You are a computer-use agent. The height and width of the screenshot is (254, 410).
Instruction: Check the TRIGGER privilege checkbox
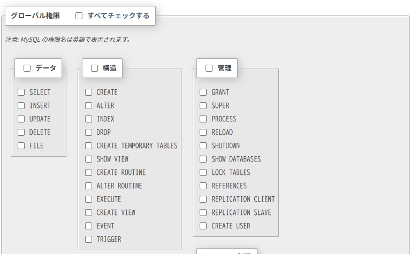tap(89, 240)
